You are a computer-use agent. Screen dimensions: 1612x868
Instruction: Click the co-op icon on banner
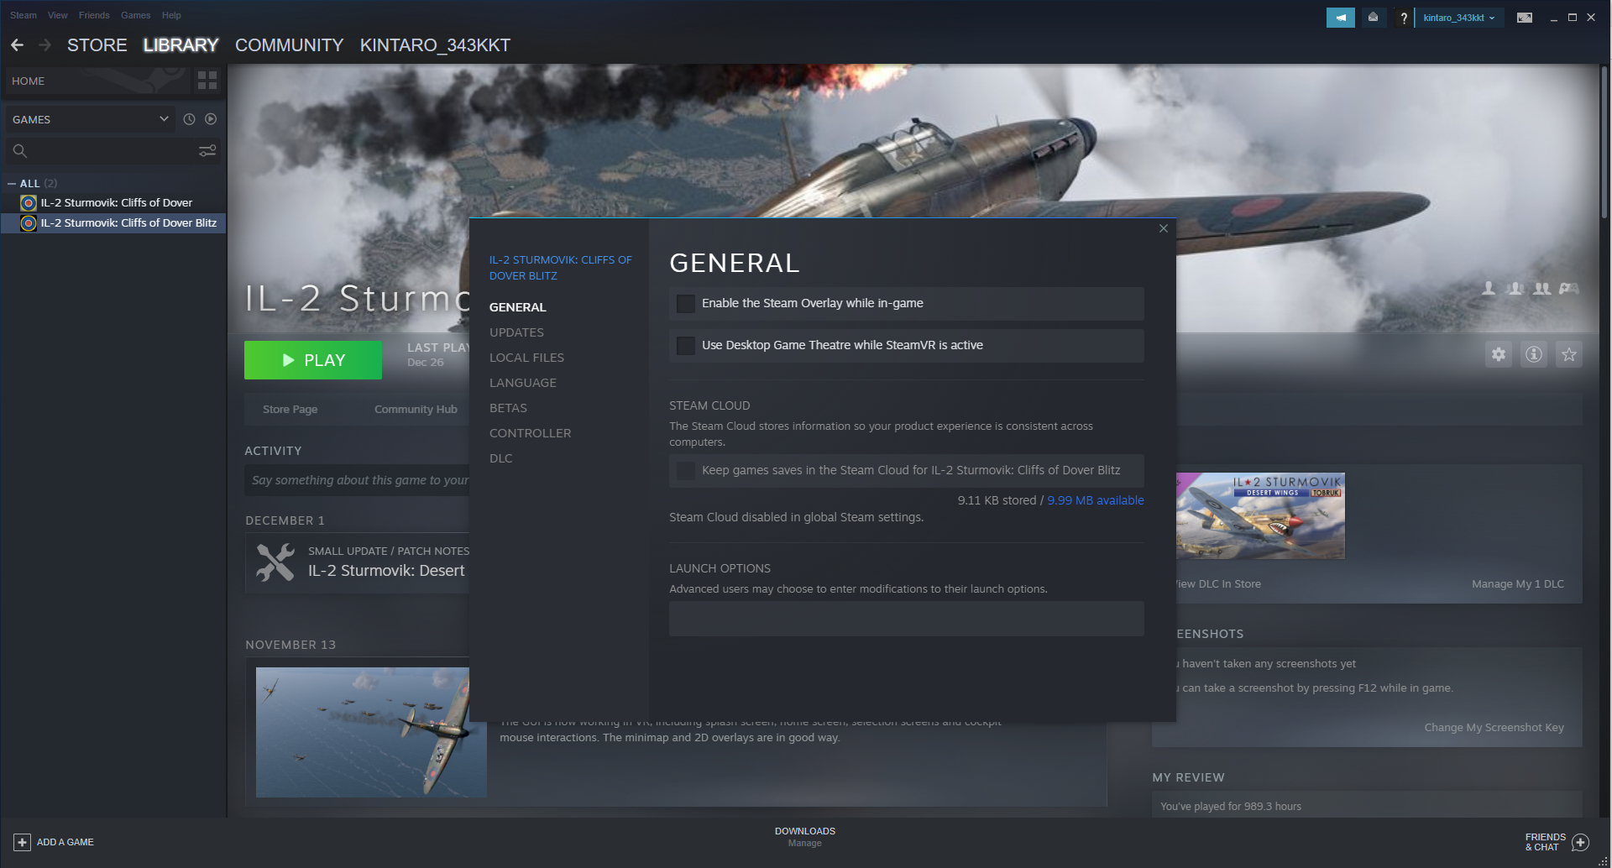pos(1542,289)
